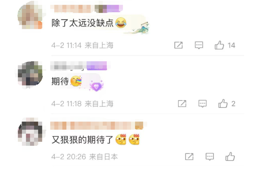Click the 除了太远没缺点 comment text
The image size is (259, 170).
[x=82, y=23]
